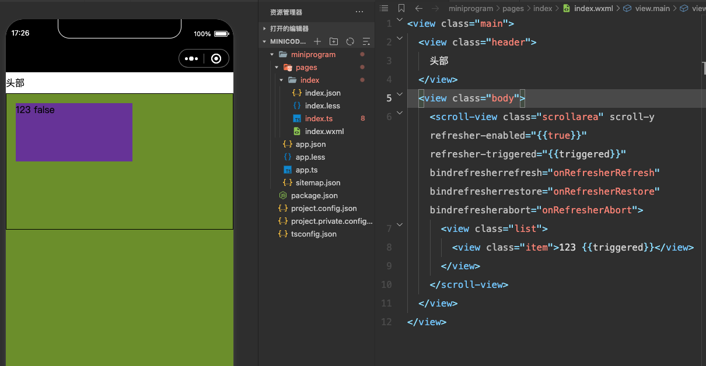The image size is (706, 366).
Task: Fold the list view at line 7
Action: click(400, 225)
